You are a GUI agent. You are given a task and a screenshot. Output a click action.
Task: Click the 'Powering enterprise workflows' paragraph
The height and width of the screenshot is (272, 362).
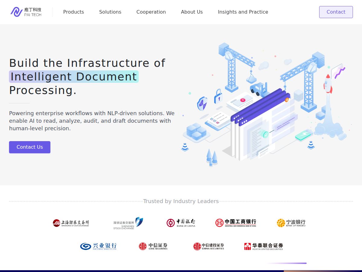[92, 121]
